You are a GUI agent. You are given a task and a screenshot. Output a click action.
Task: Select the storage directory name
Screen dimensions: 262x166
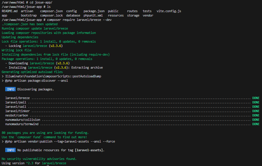click(x=133, y=16)
